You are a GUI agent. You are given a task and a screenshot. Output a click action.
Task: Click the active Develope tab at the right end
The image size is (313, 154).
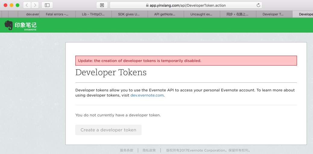[x=303, y=14]
